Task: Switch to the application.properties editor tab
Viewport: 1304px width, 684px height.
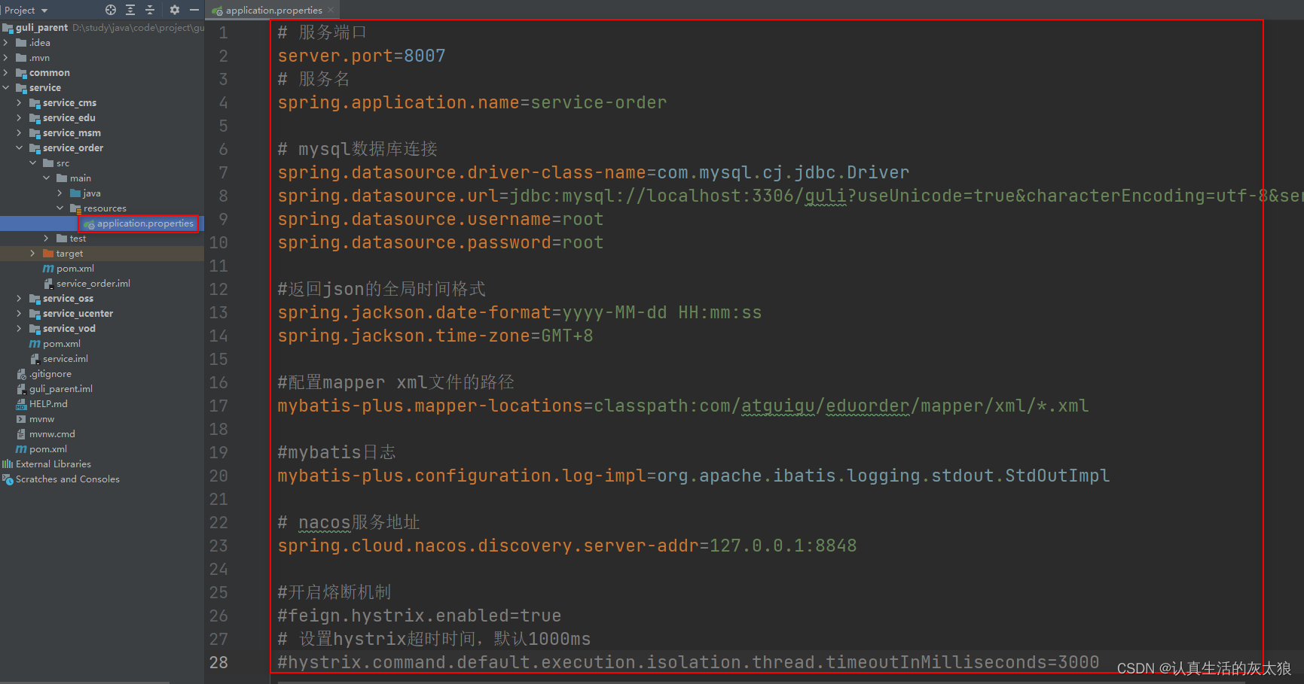Action: click(273, 11)
